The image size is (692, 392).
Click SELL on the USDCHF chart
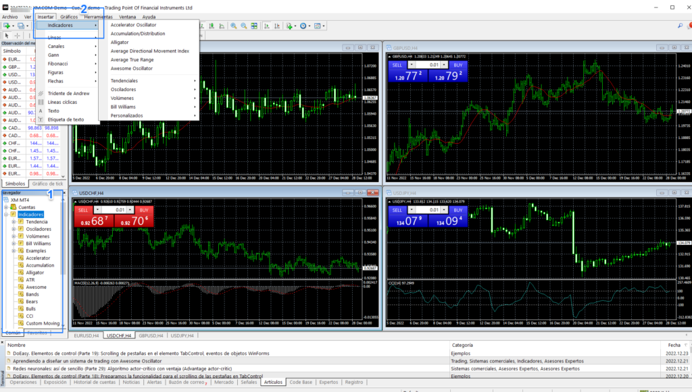point(83,210)
